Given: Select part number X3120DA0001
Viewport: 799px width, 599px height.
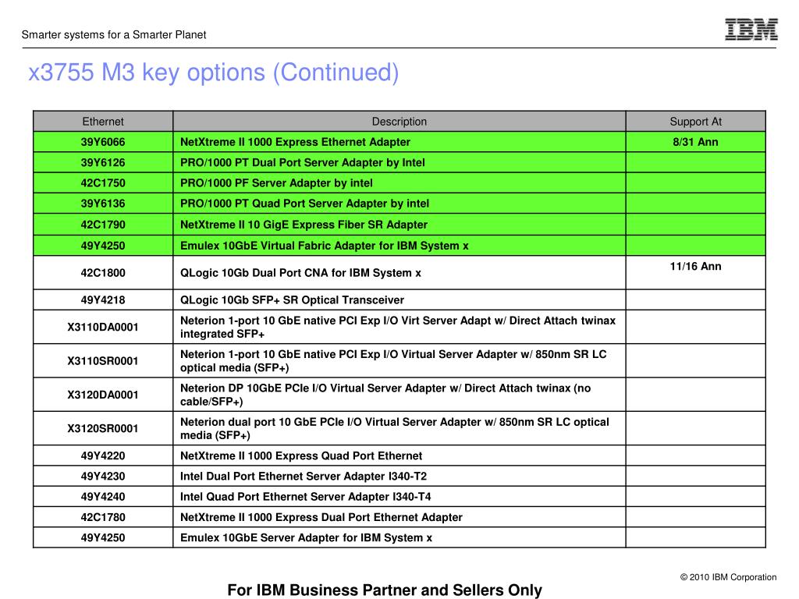Looking at the screenshot, I should click(103, 395).
